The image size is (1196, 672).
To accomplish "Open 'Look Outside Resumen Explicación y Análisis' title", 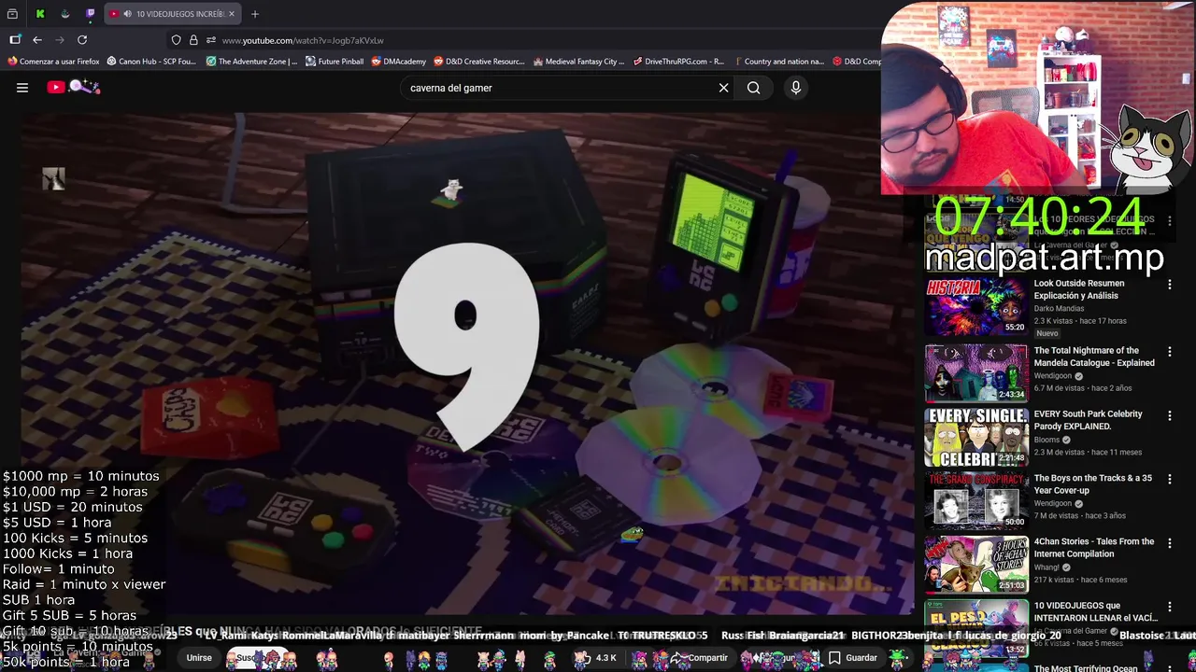I will click(1079, 289).
